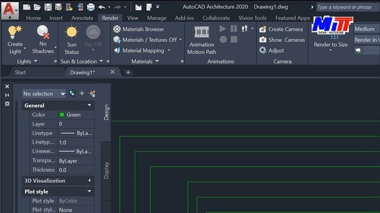Open the Materials panel dialog launcher arrow

[x=182, y=62]
